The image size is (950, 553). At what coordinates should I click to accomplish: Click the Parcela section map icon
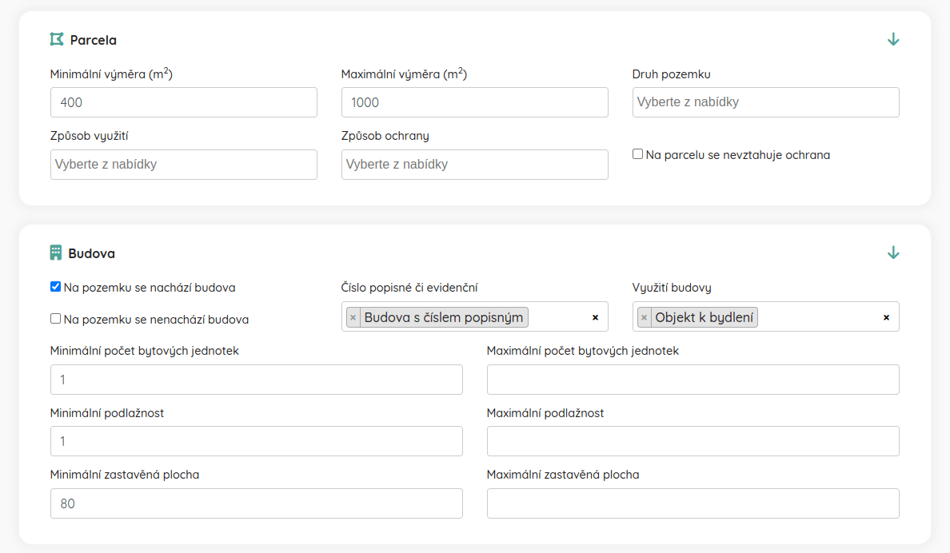coord(56,39)
